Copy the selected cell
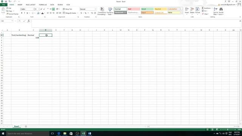Viewport: 242px width, 136px height. (9, 11)
